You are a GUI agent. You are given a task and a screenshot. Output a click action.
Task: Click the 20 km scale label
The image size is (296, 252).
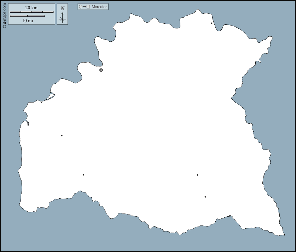31,8
